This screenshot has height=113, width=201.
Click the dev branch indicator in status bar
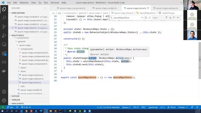10,107
